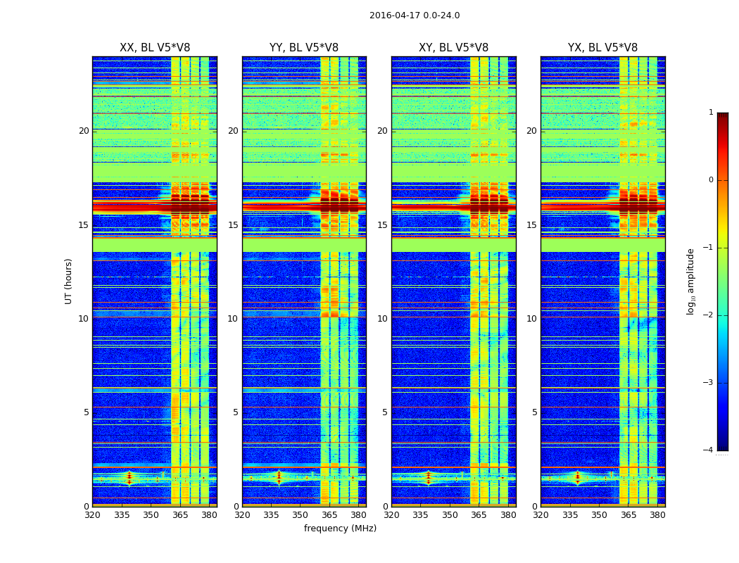This screenshot has width=739, height=563.
Task: Click the y-axis tick 20 of the XX panel
Action: coord(84,131)
